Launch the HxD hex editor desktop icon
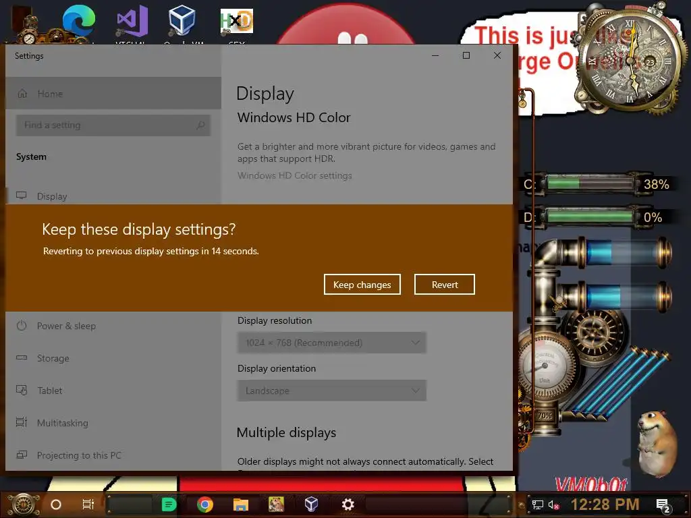This screenshot has height=518, width=691. pos(237,21)
